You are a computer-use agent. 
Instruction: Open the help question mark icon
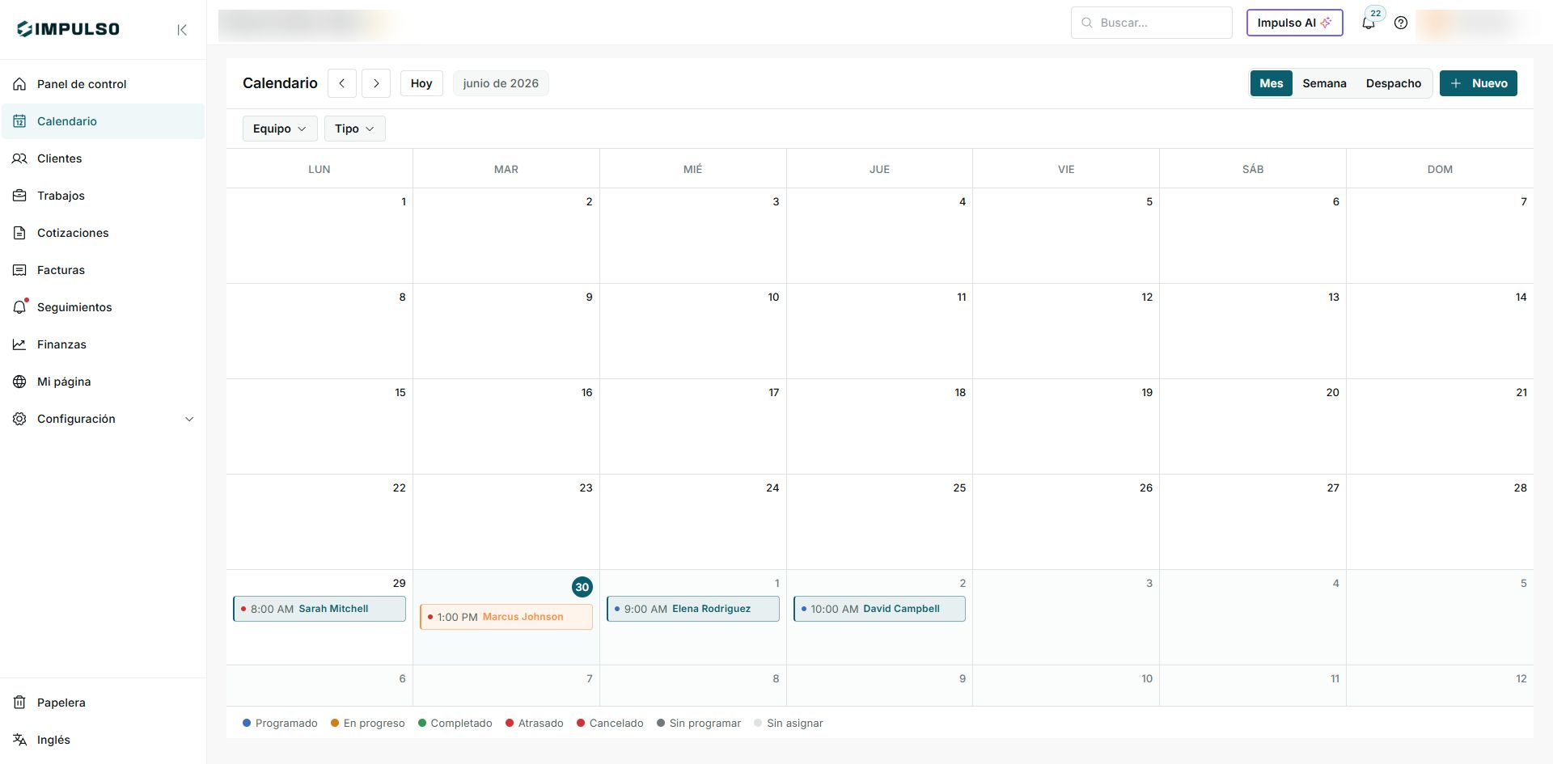point(1401,23)
